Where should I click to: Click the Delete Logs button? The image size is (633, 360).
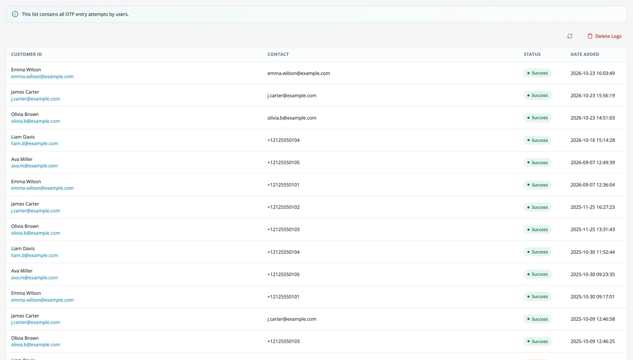click(x=604, y=36)
